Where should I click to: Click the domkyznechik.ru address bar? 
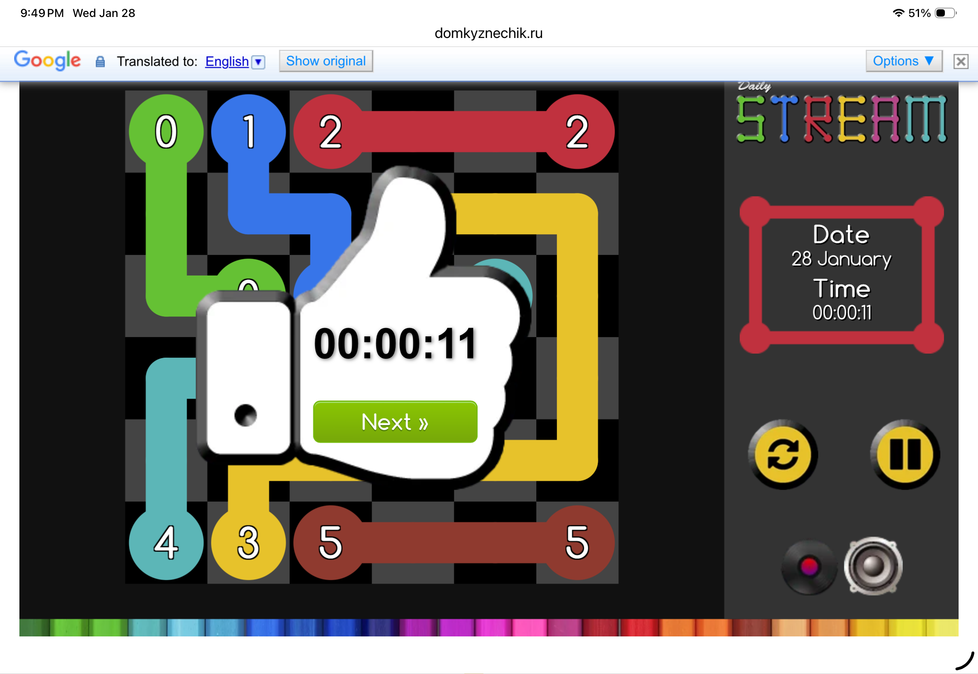(x=489, y=33)
